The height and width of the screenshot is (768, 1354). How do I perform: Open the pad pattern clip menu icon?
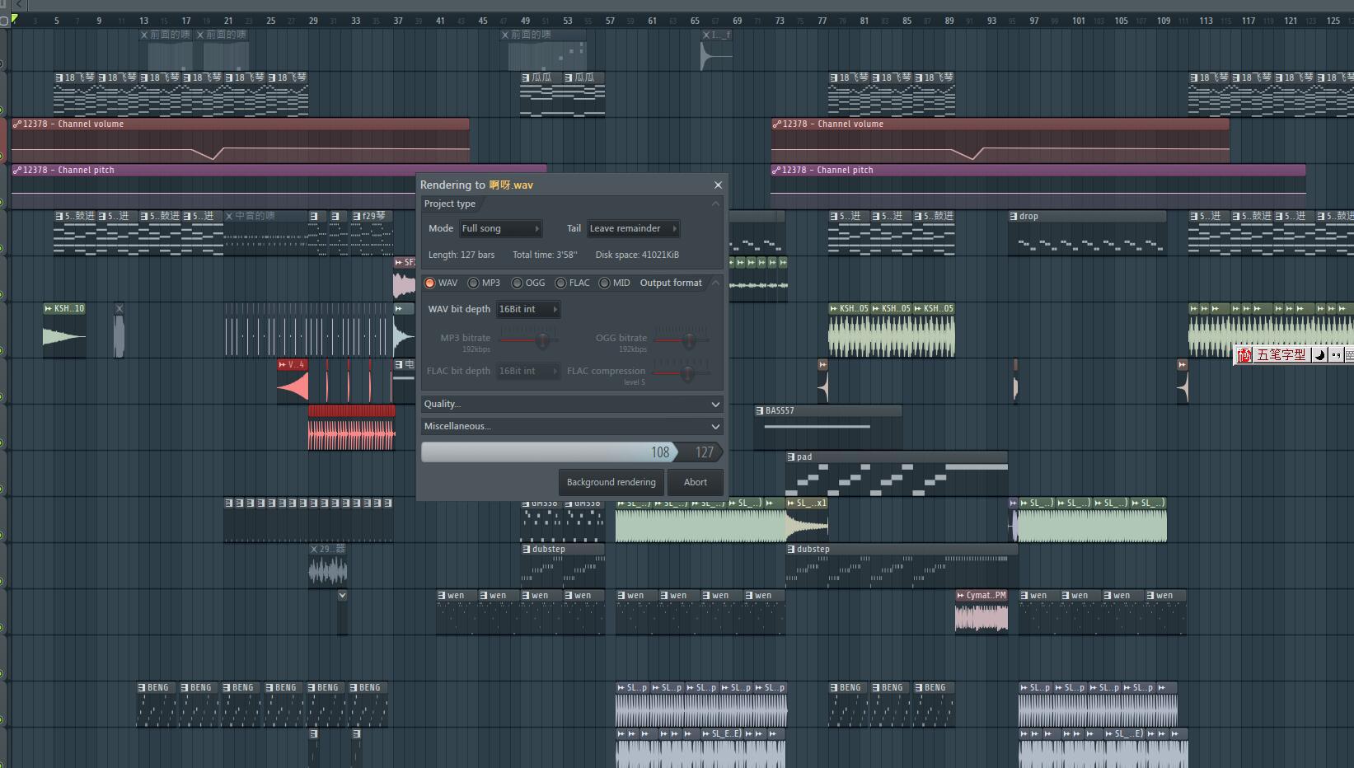pos(791,457)
